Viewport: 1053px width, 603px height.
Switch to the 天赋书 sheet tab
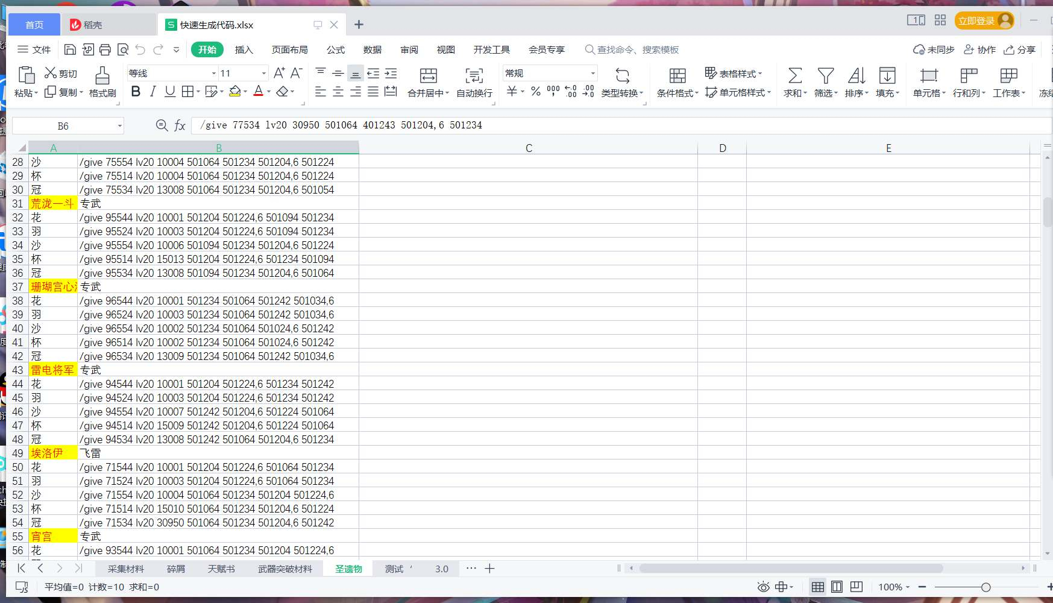coord(221,569)
